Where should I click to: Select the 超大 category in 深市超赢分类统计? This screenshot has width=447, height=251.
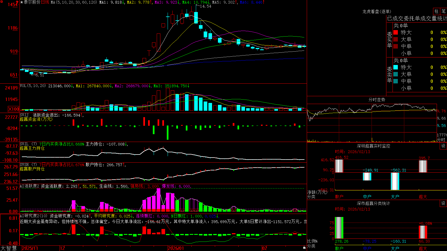click(x=423, y=248)
